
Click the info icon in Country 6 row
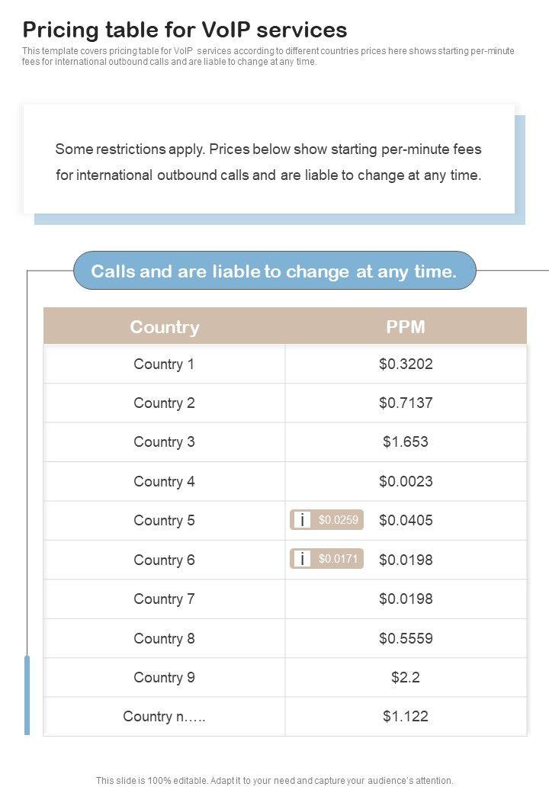303,559
